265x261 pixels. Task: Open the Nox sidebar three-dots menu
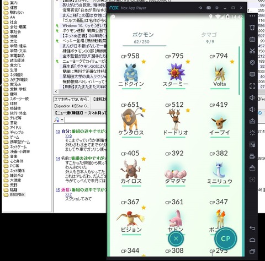[x=252, y=16]
